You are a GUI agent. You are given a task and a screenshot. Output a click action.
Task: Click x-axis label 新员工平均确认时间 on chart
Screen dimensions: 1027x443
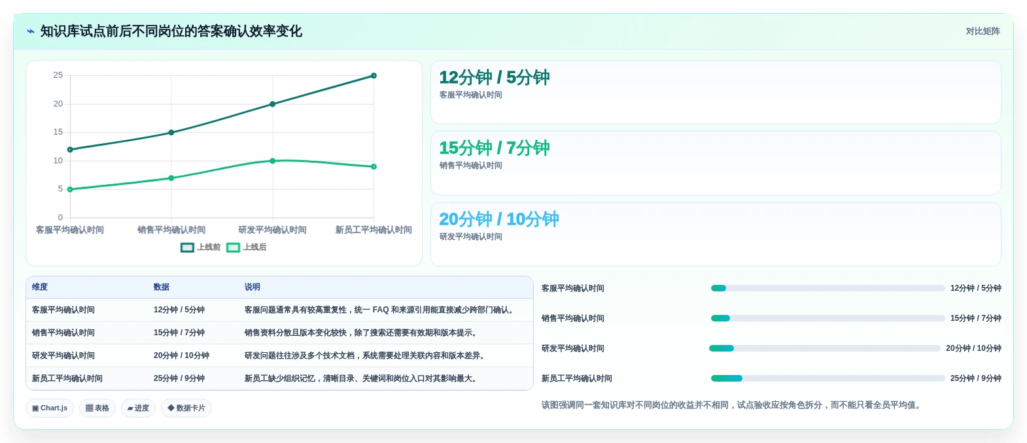(374, 230)
